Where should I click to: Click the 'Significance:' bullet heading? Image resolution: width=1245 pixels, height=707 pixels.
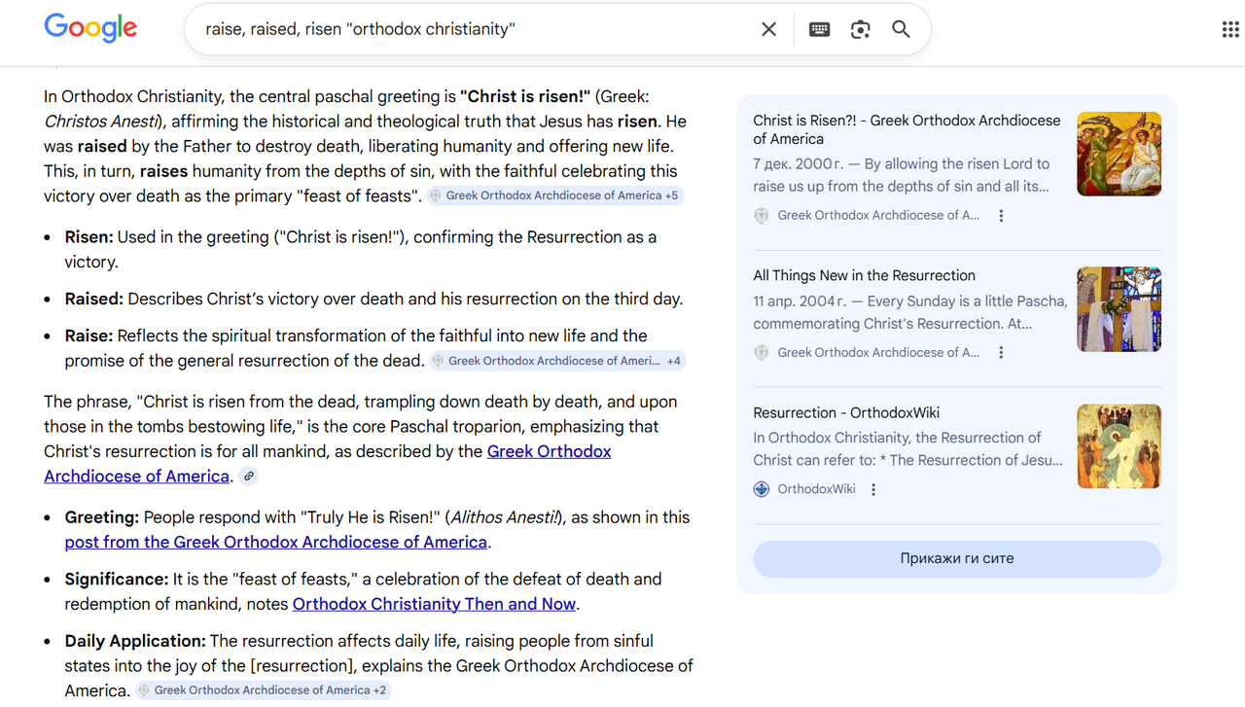pyautogui.click(x=117, y=580)
